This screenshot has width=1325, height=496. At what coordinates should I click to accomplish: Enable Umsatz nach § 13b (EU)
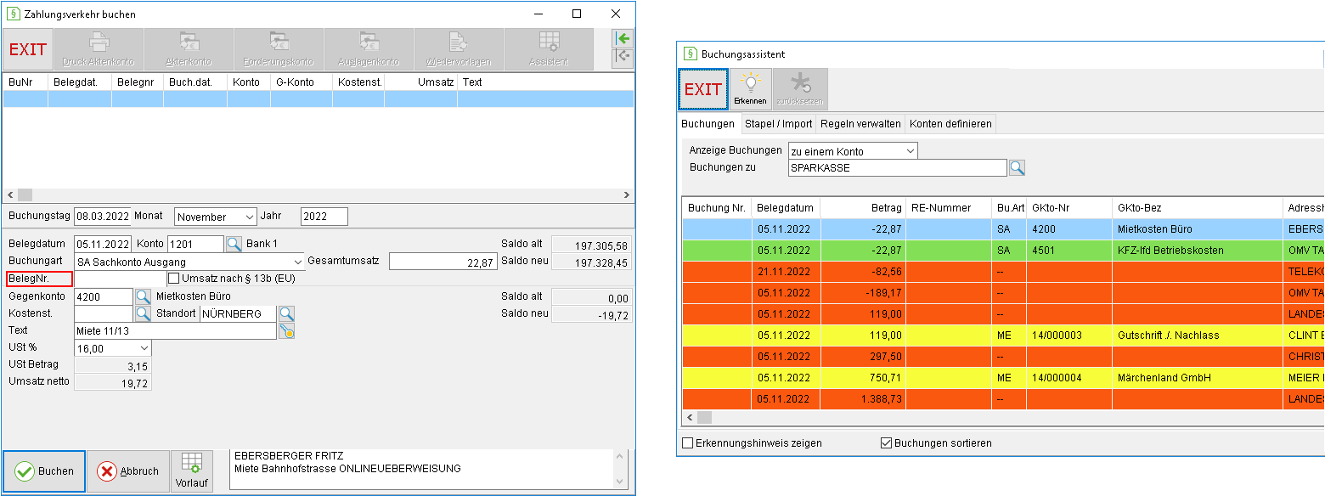tap(174, 278)
